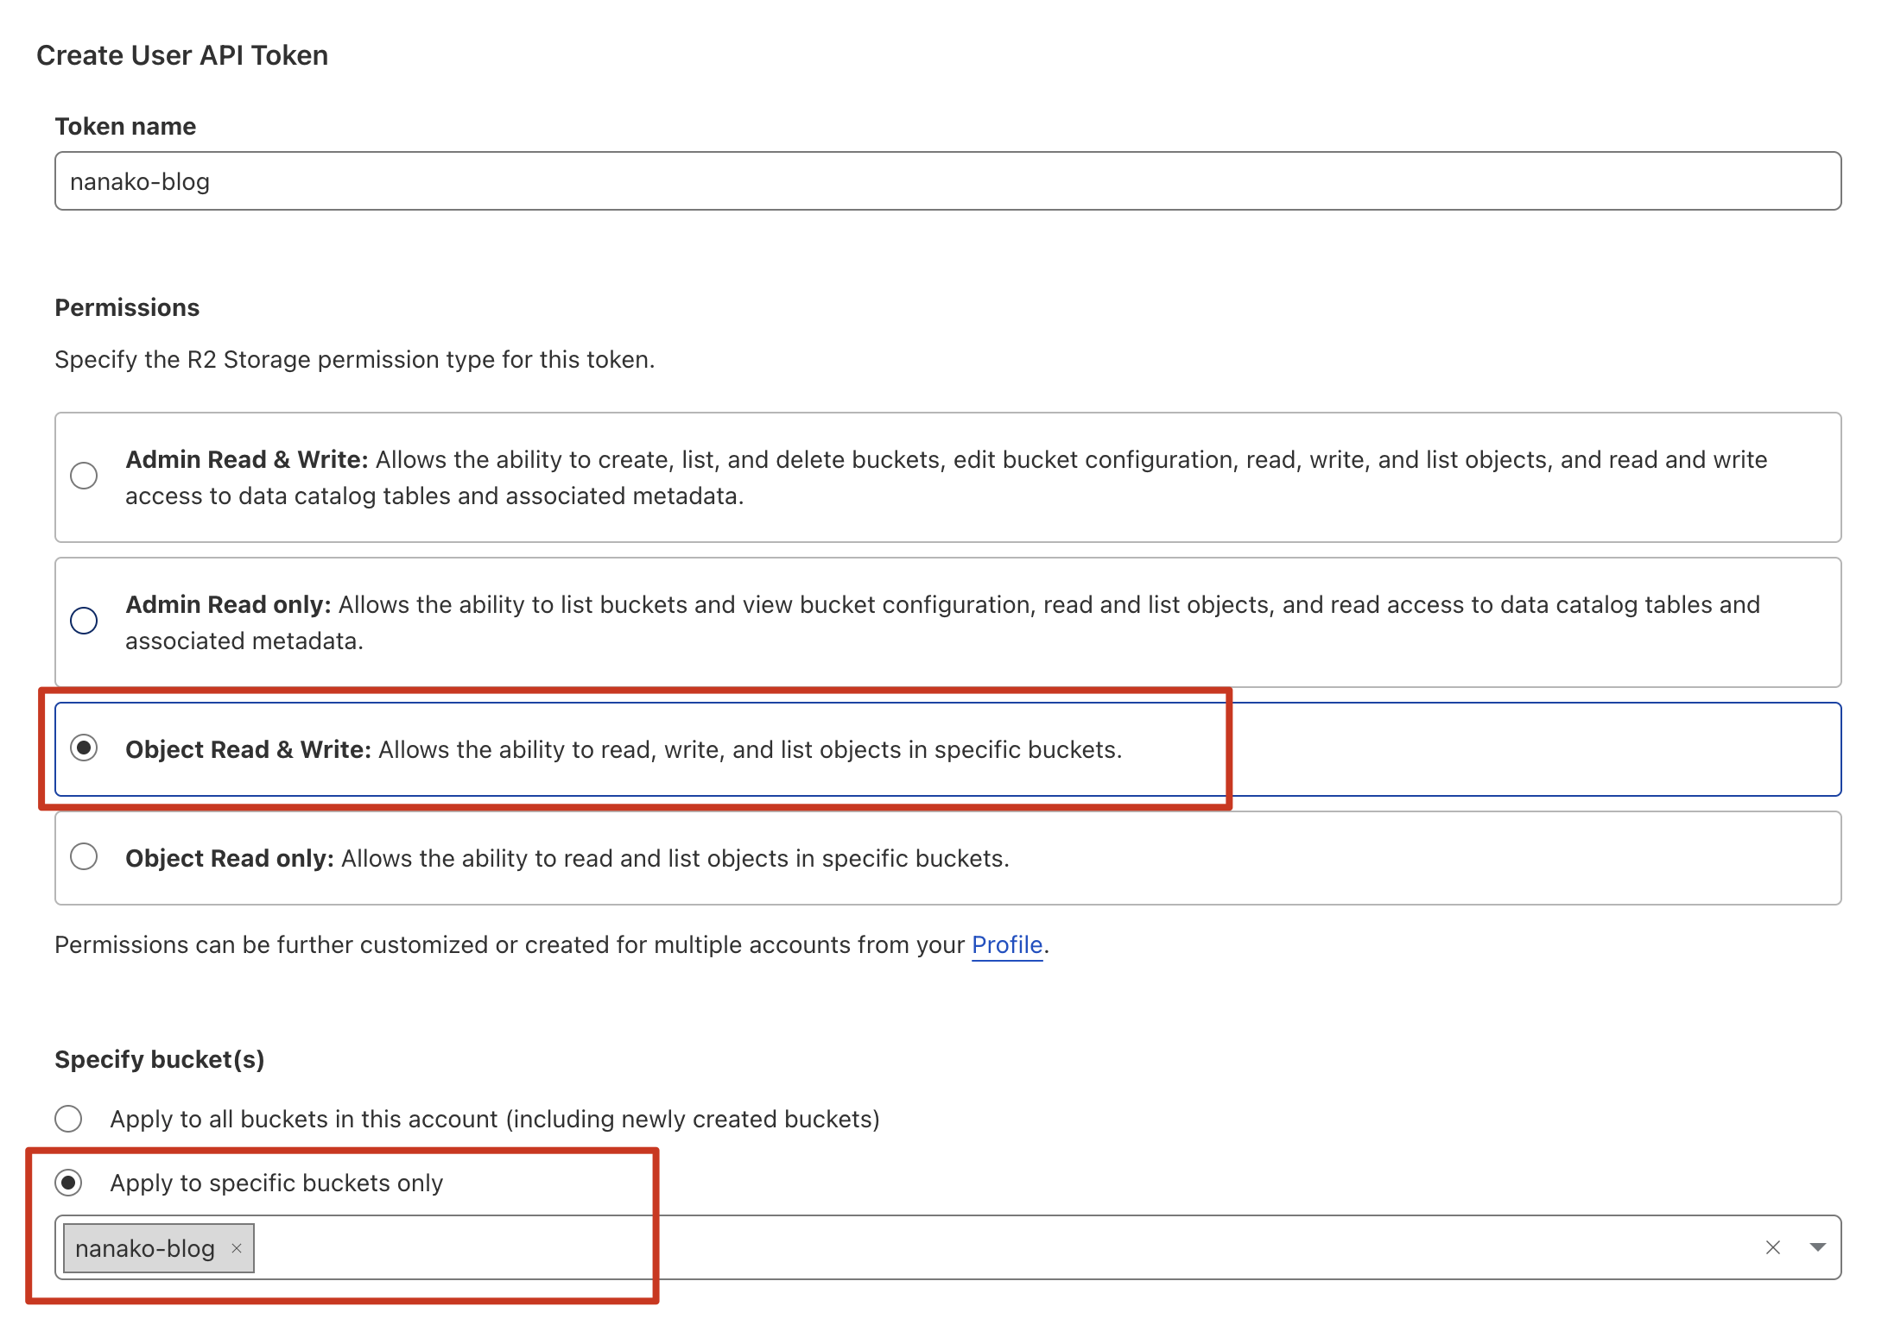Click the Token name field label
The image size is (1888, 1319).
pos(125,126)
